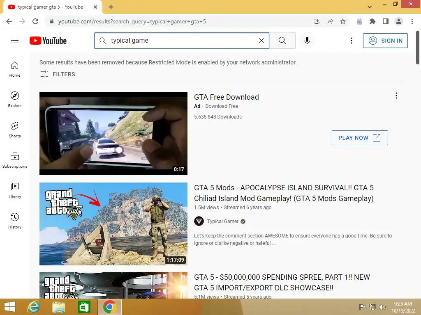This screenshot has height=315, width=421.
Task: Close the typical gamer gta 5 tab
Action: 95,7
